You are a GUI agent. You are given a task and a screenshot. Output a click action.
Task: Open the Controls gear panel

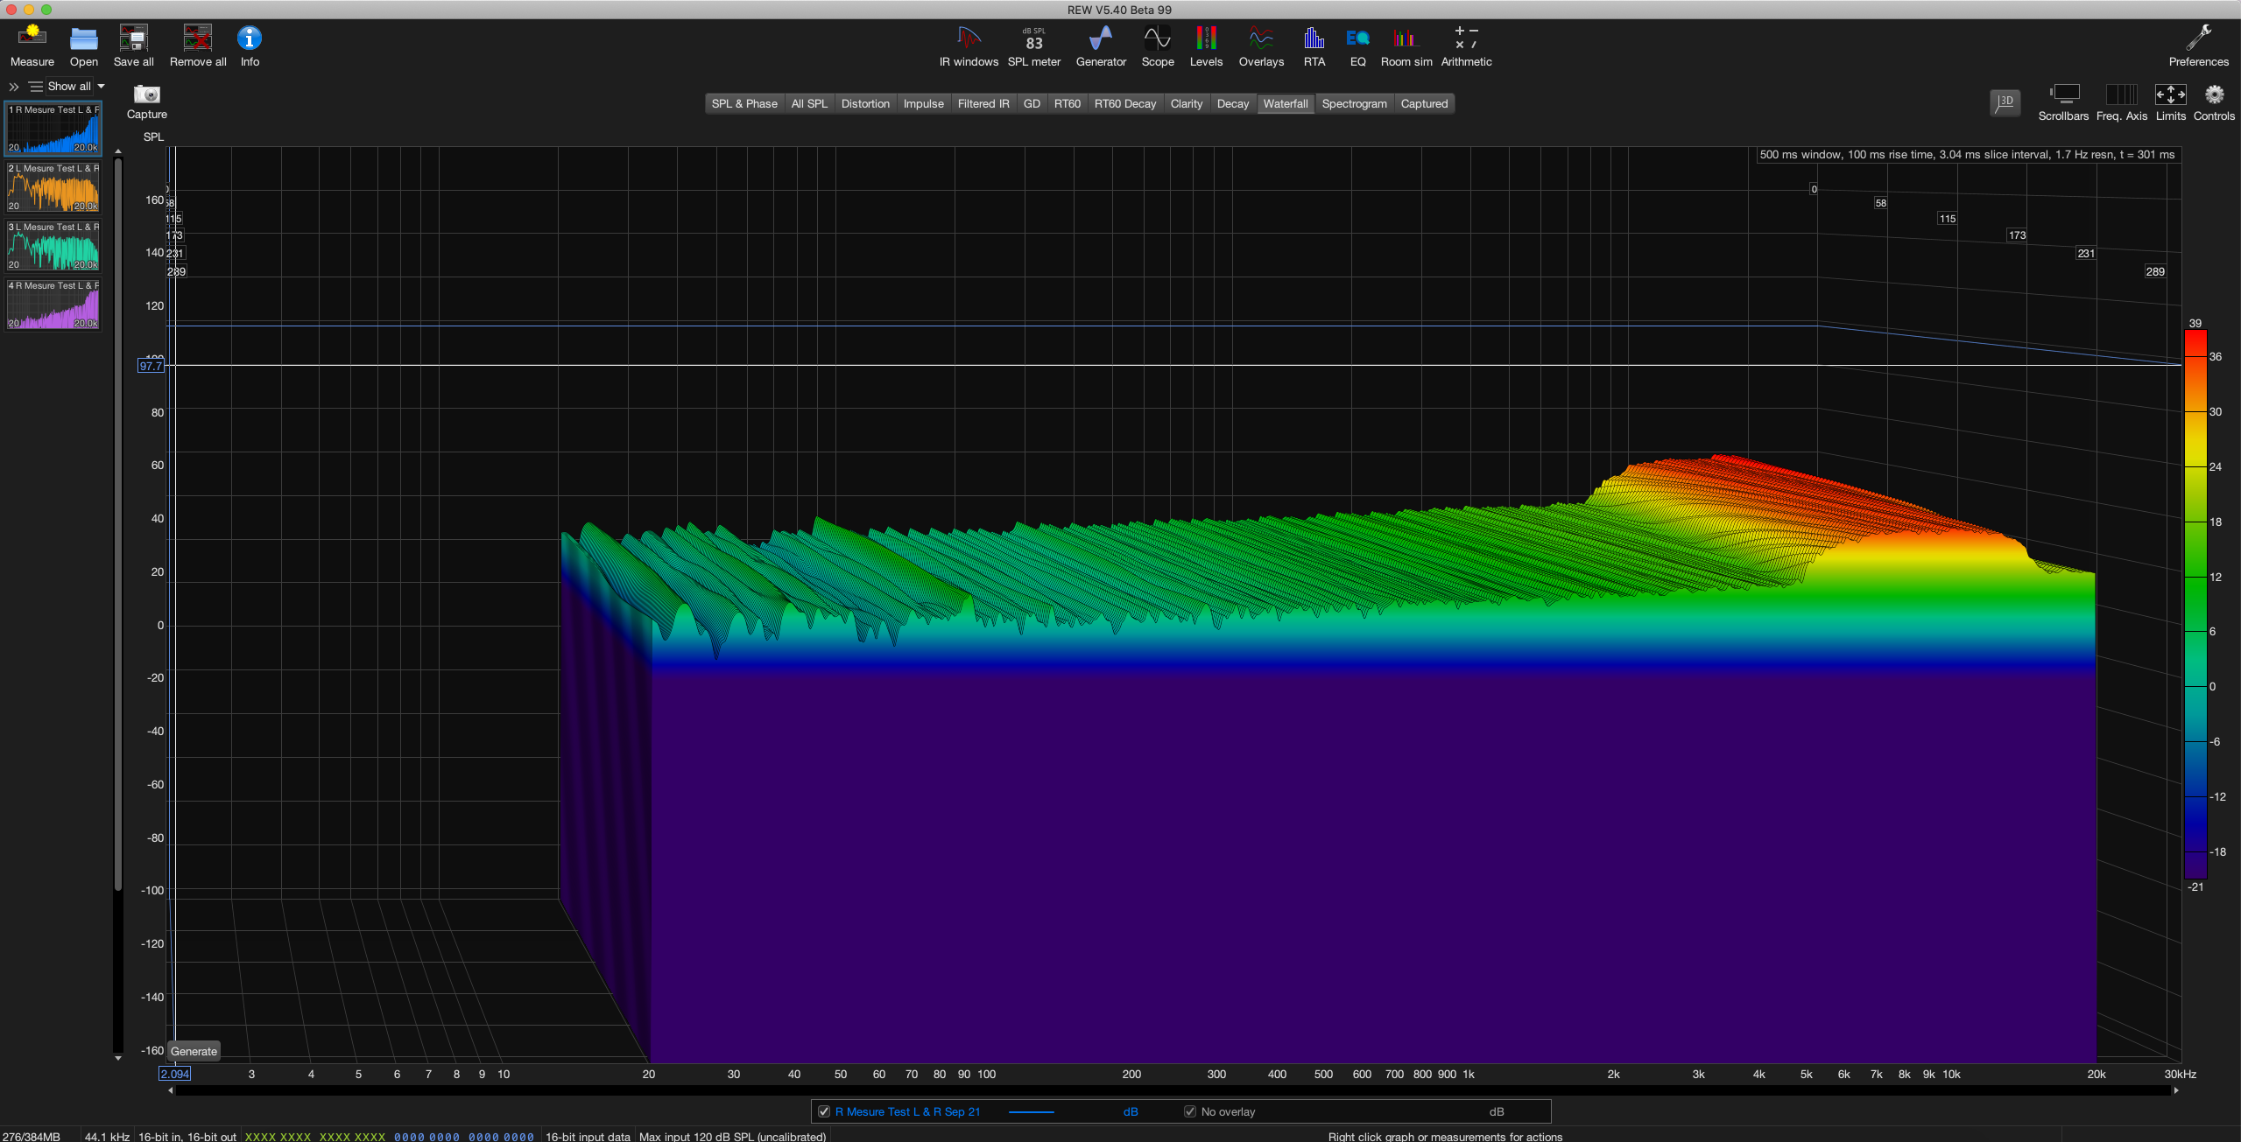(2214, 95)
